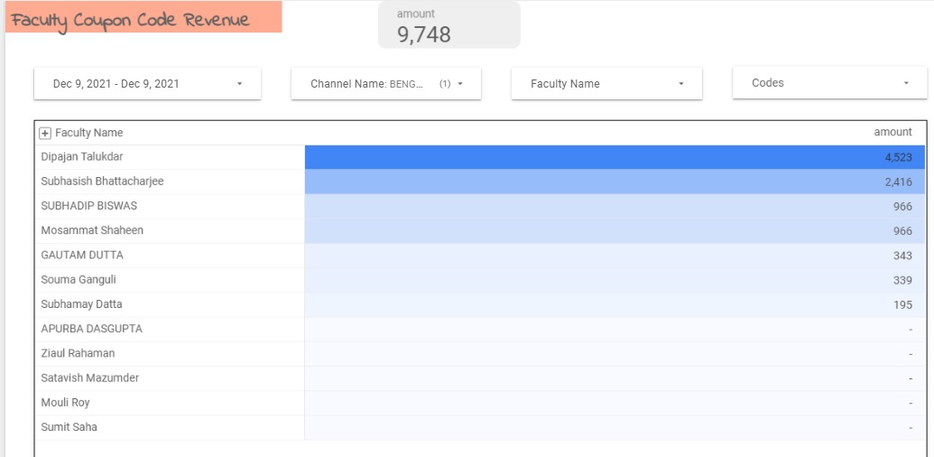This screenshot has width=934, height=457.
Task: Click the 4,523 amount bar cell
Action: (x=615, y=157)
